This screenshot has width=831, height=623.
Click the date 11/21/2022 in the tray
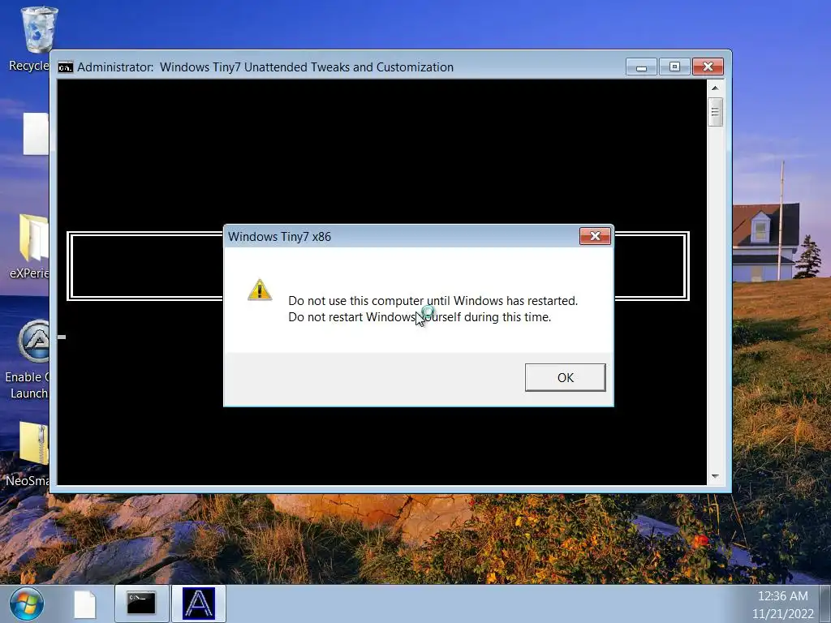tap(783, 613)
